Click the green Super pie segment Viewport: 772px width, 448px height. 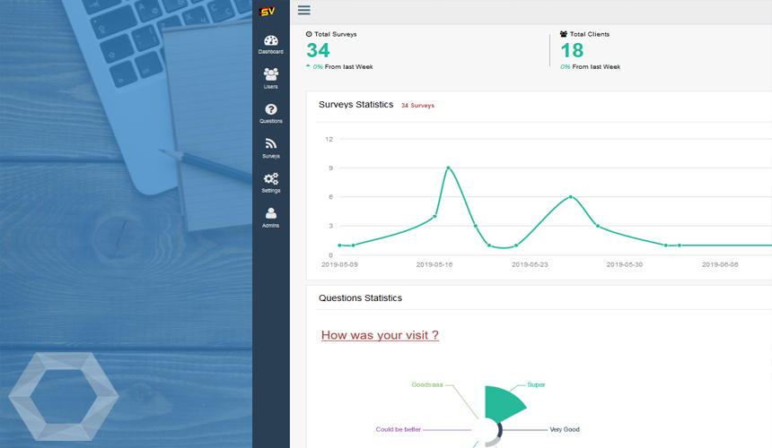501,403
